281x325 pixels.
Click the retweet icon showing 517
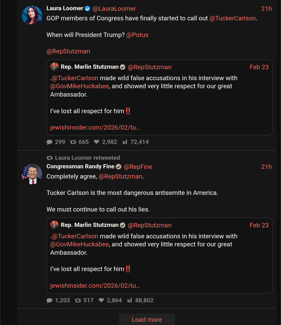pos(78,301)
